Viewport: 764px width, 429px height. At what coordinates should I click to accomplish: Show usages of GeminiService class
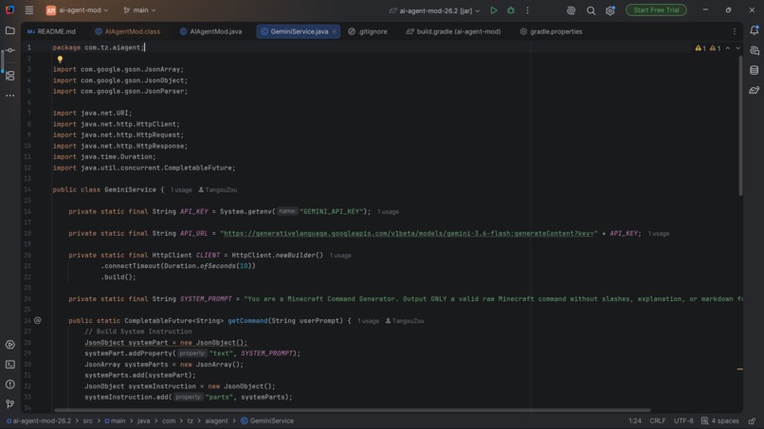[x=181, y=190]
